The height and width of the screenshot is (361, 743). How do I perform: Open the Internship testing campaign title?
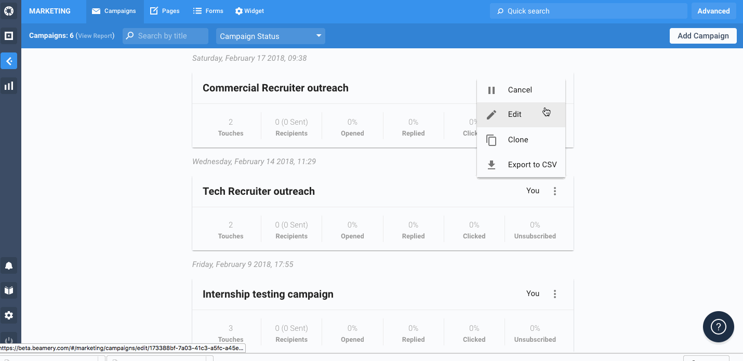(268, 294)
